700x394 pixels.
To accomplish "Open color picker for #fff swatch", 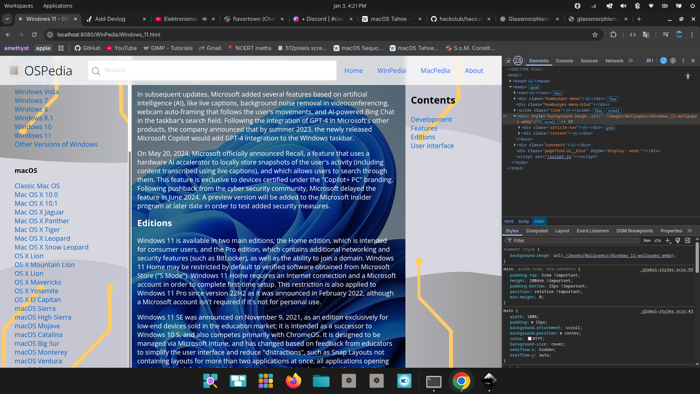I will pos(530,339).
